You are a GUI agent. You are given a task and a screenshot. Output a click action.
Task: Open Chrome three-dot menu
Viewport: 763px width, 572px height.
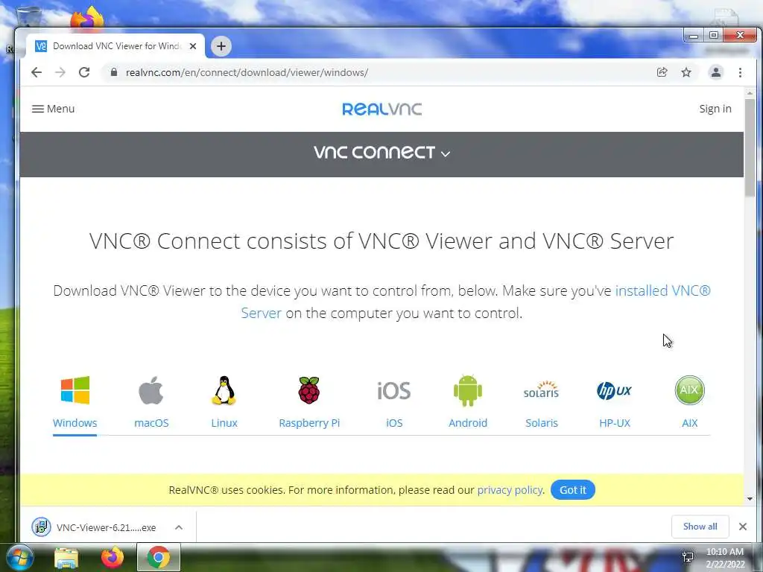click(740, 72)
